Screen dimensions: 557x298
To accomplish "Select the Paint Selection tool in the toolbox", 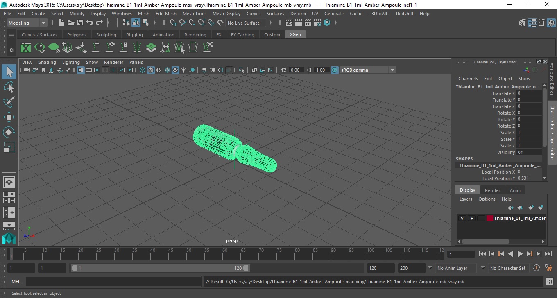I will (x=9, y=102).
